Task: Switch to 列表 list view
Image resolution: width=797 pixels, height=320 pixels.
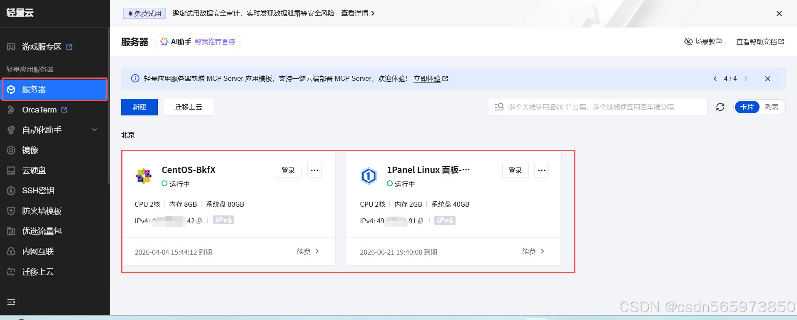Action: (x=772, y=107)
